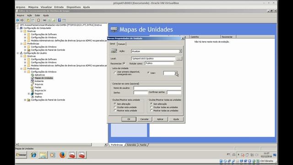Image resolution: width=293 pixels, height=165 pixels.
Task: Select 'Ocultar esta unidade' radio
Action: (115, 107)
